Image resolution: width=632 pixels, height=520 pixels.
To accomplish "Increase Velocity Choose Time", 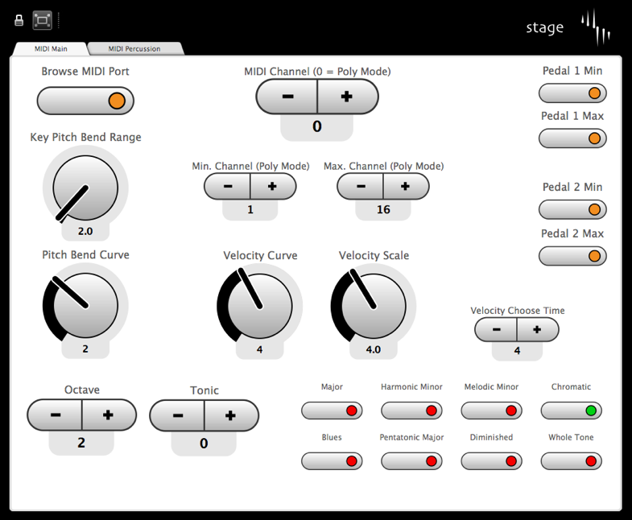I will tap(538, 330).
